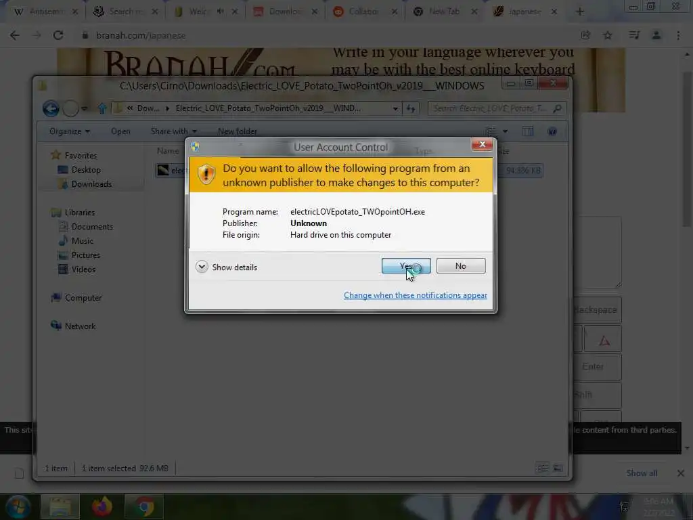
Task: Click the Chrome taskbar icon
Action: pyautogui.click(x=144, y=506)
